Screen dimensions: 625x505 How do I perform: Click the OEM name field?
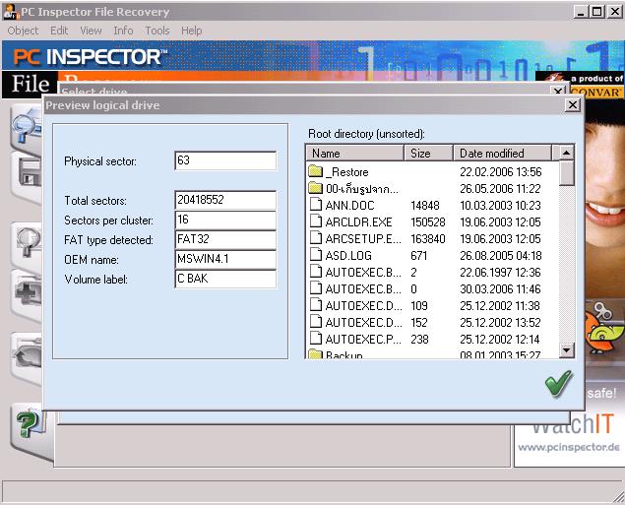tap(225, 259)
